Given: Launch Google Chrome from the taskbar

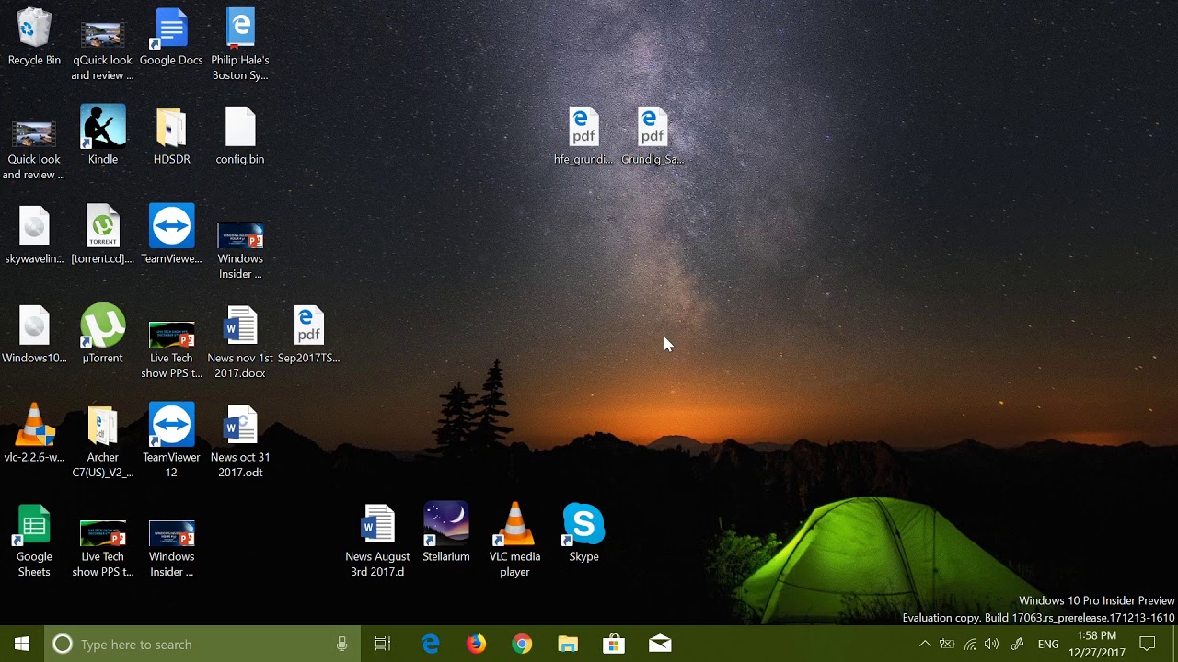Looking at the screenshot, I should 522,644.
